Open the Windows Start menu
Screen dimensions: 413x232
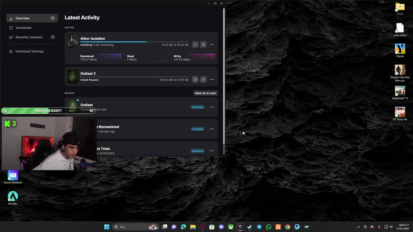[x=107, y=227]
